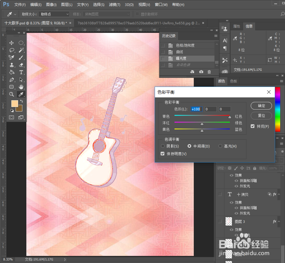Open the foreground color swatch
The width and height of the screenshot is (285, 263).
point(15,104)
